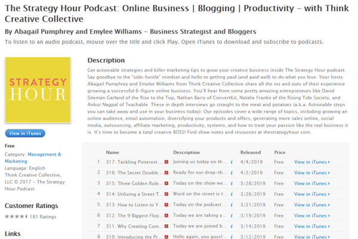Open info icon for 'Word on the street' description

pos(232,194)
